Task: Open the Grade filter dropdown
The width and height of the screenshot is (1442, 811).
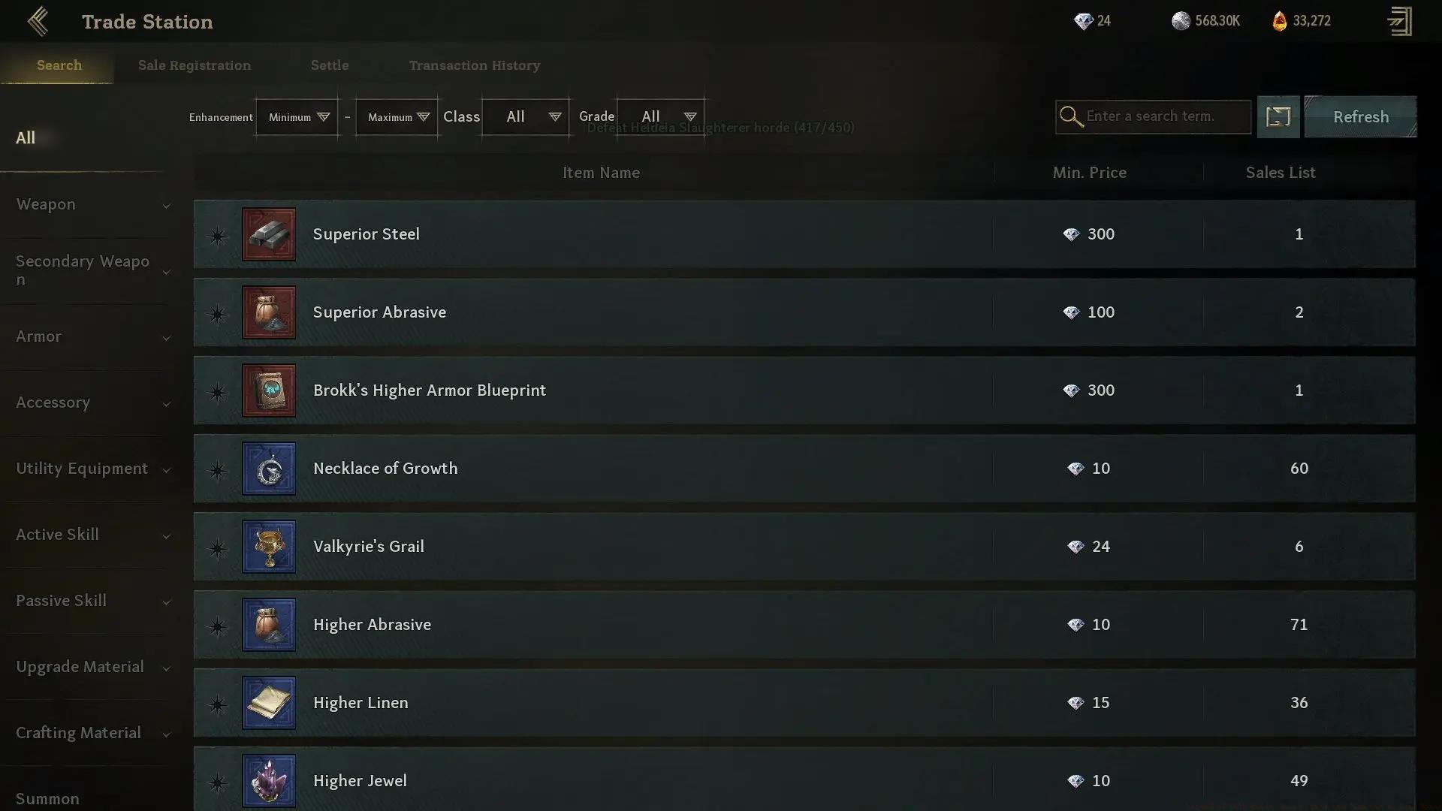Action: (660, 117)
